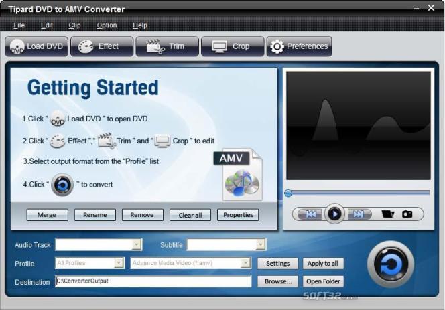
Task: Click the Properties button
Action: click(x=238, y=215)
